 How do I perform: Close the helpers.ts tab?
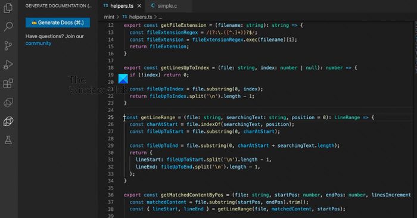pyautogui.click(x=139, y=6)
